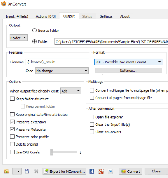Open the About tab
Viewport: 168px width, 178px height.
125,16
